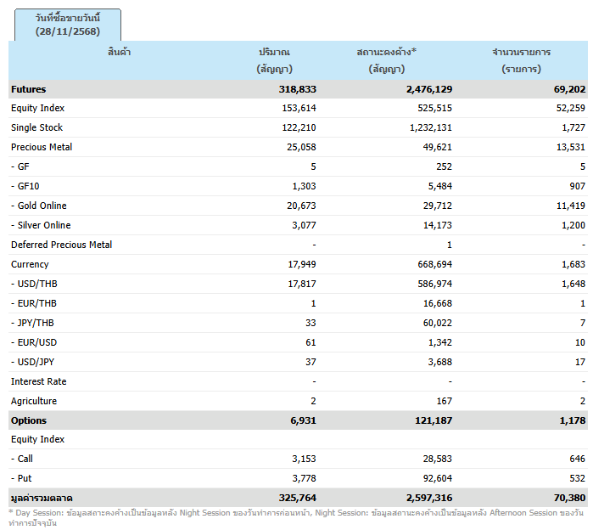Select the Futures summary row label
The image size is (593, 530).
[29, 89]
